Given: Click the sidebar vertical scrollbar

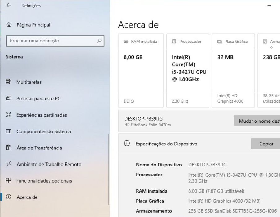Looking at the screenshot, I should pyautogui.click(x=109, y=169).
